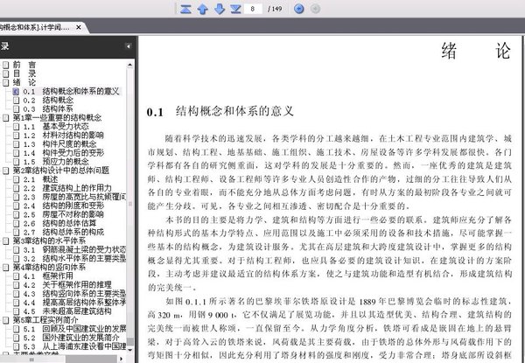This screenshot has height=363, width=525.
Task: Select bookmark 4.3 结构竖向体系的主要类型
Action: point(74,293)
